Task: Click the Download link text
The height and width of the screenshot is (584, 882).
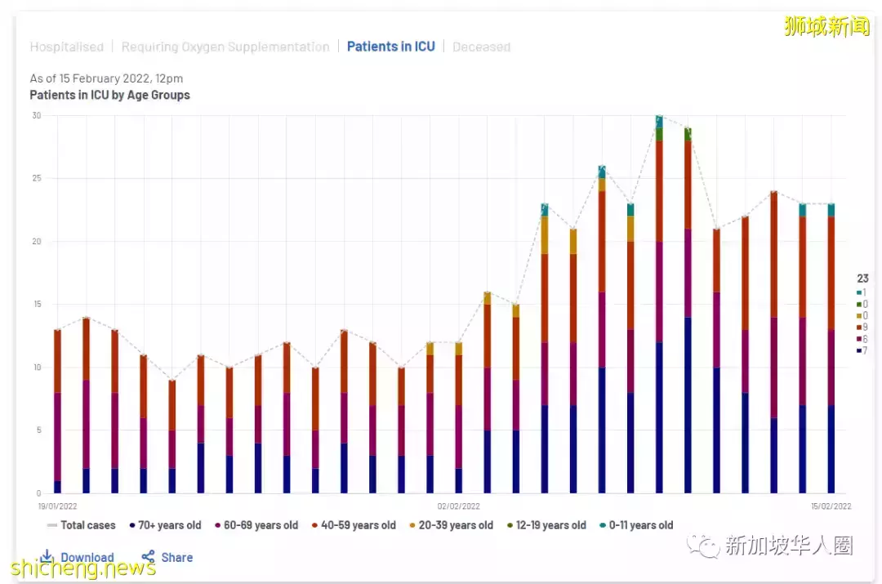Action: (x=87, y=557)
